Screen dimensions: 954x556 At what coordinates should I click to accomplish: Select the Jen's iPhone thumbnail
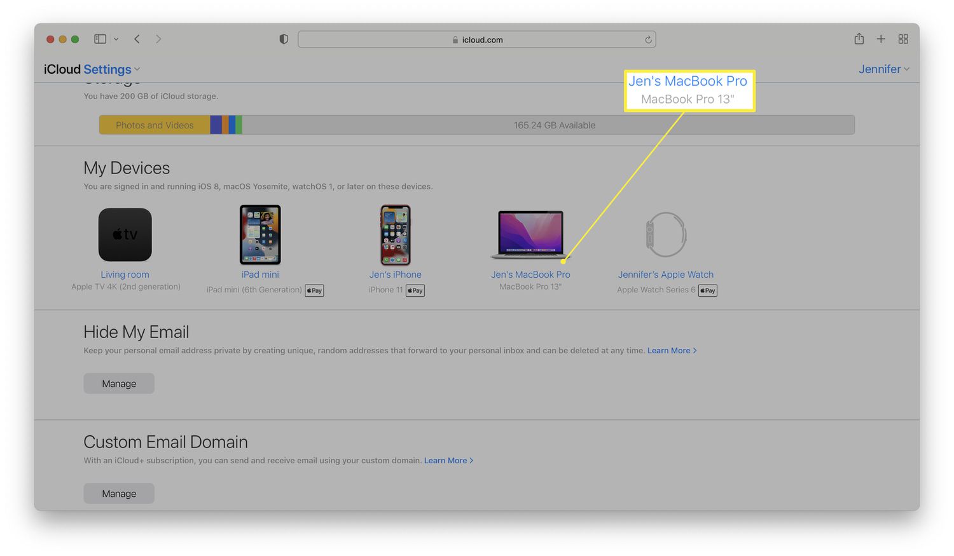tap(395, 235)
